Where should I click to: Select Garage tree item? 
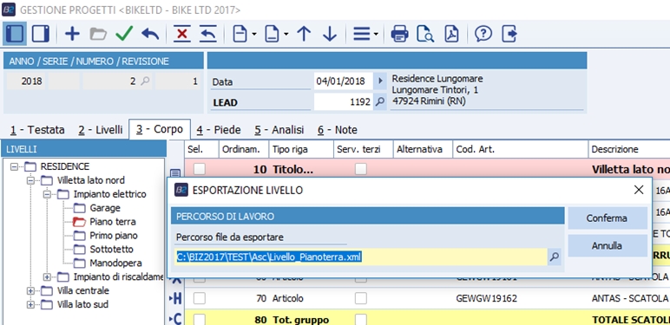pyautogui.click(x=105, y=208)
